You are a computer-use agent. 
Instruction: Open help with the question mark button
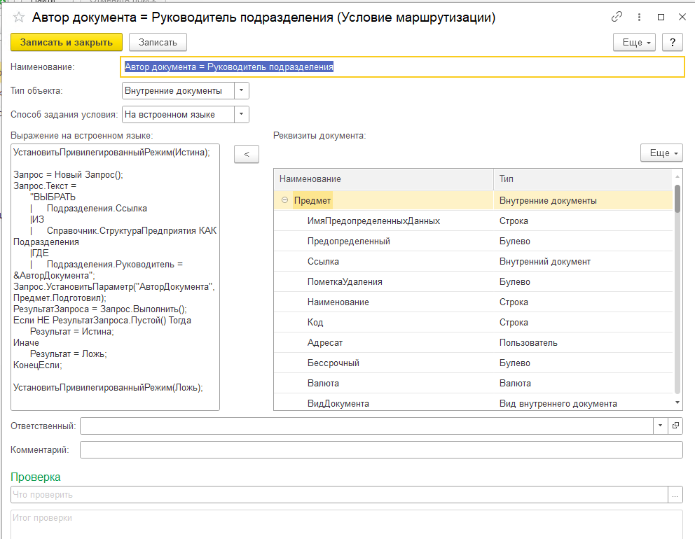[x=673, y=42]
